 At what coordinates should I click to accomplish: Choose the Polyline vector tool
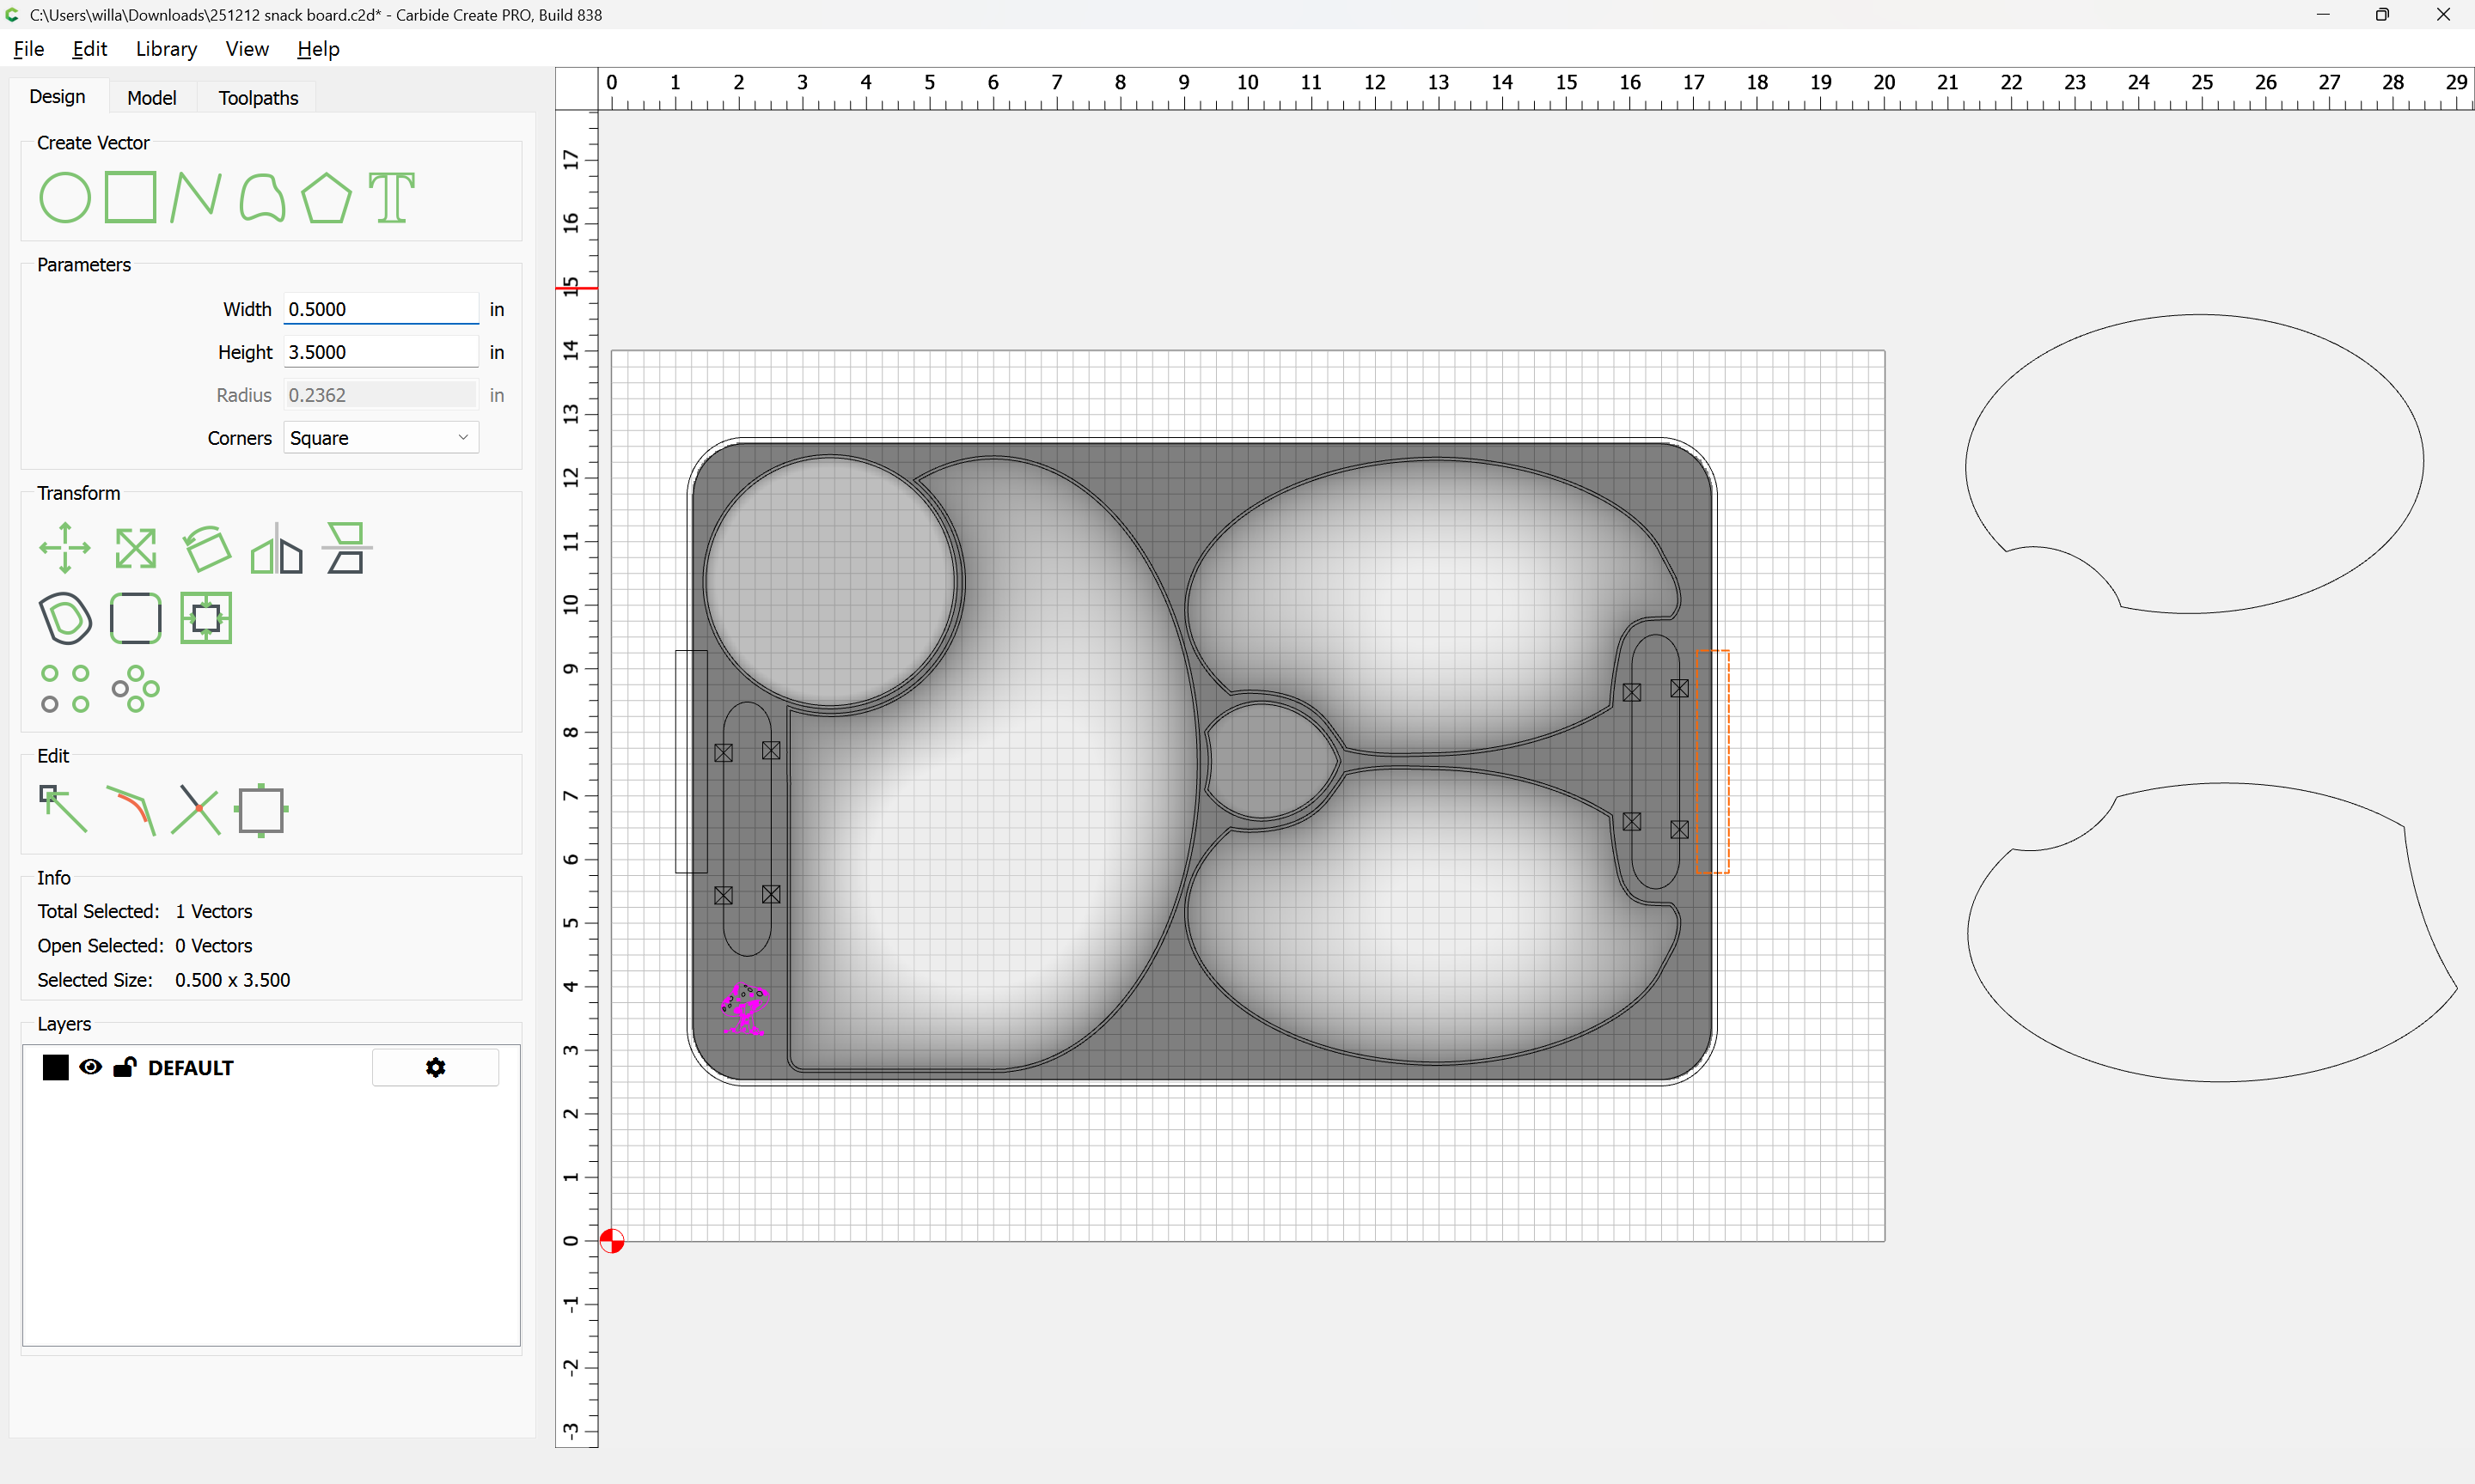[x=195, y=197]
